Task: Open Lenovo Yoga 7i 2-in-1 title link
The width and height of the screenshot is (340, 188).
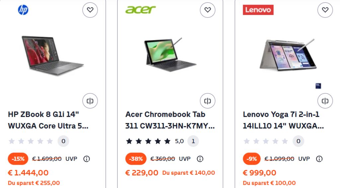Action: pos(283,120)
